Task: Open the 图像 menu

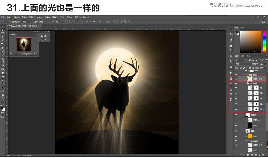Action: pos(24,17)
